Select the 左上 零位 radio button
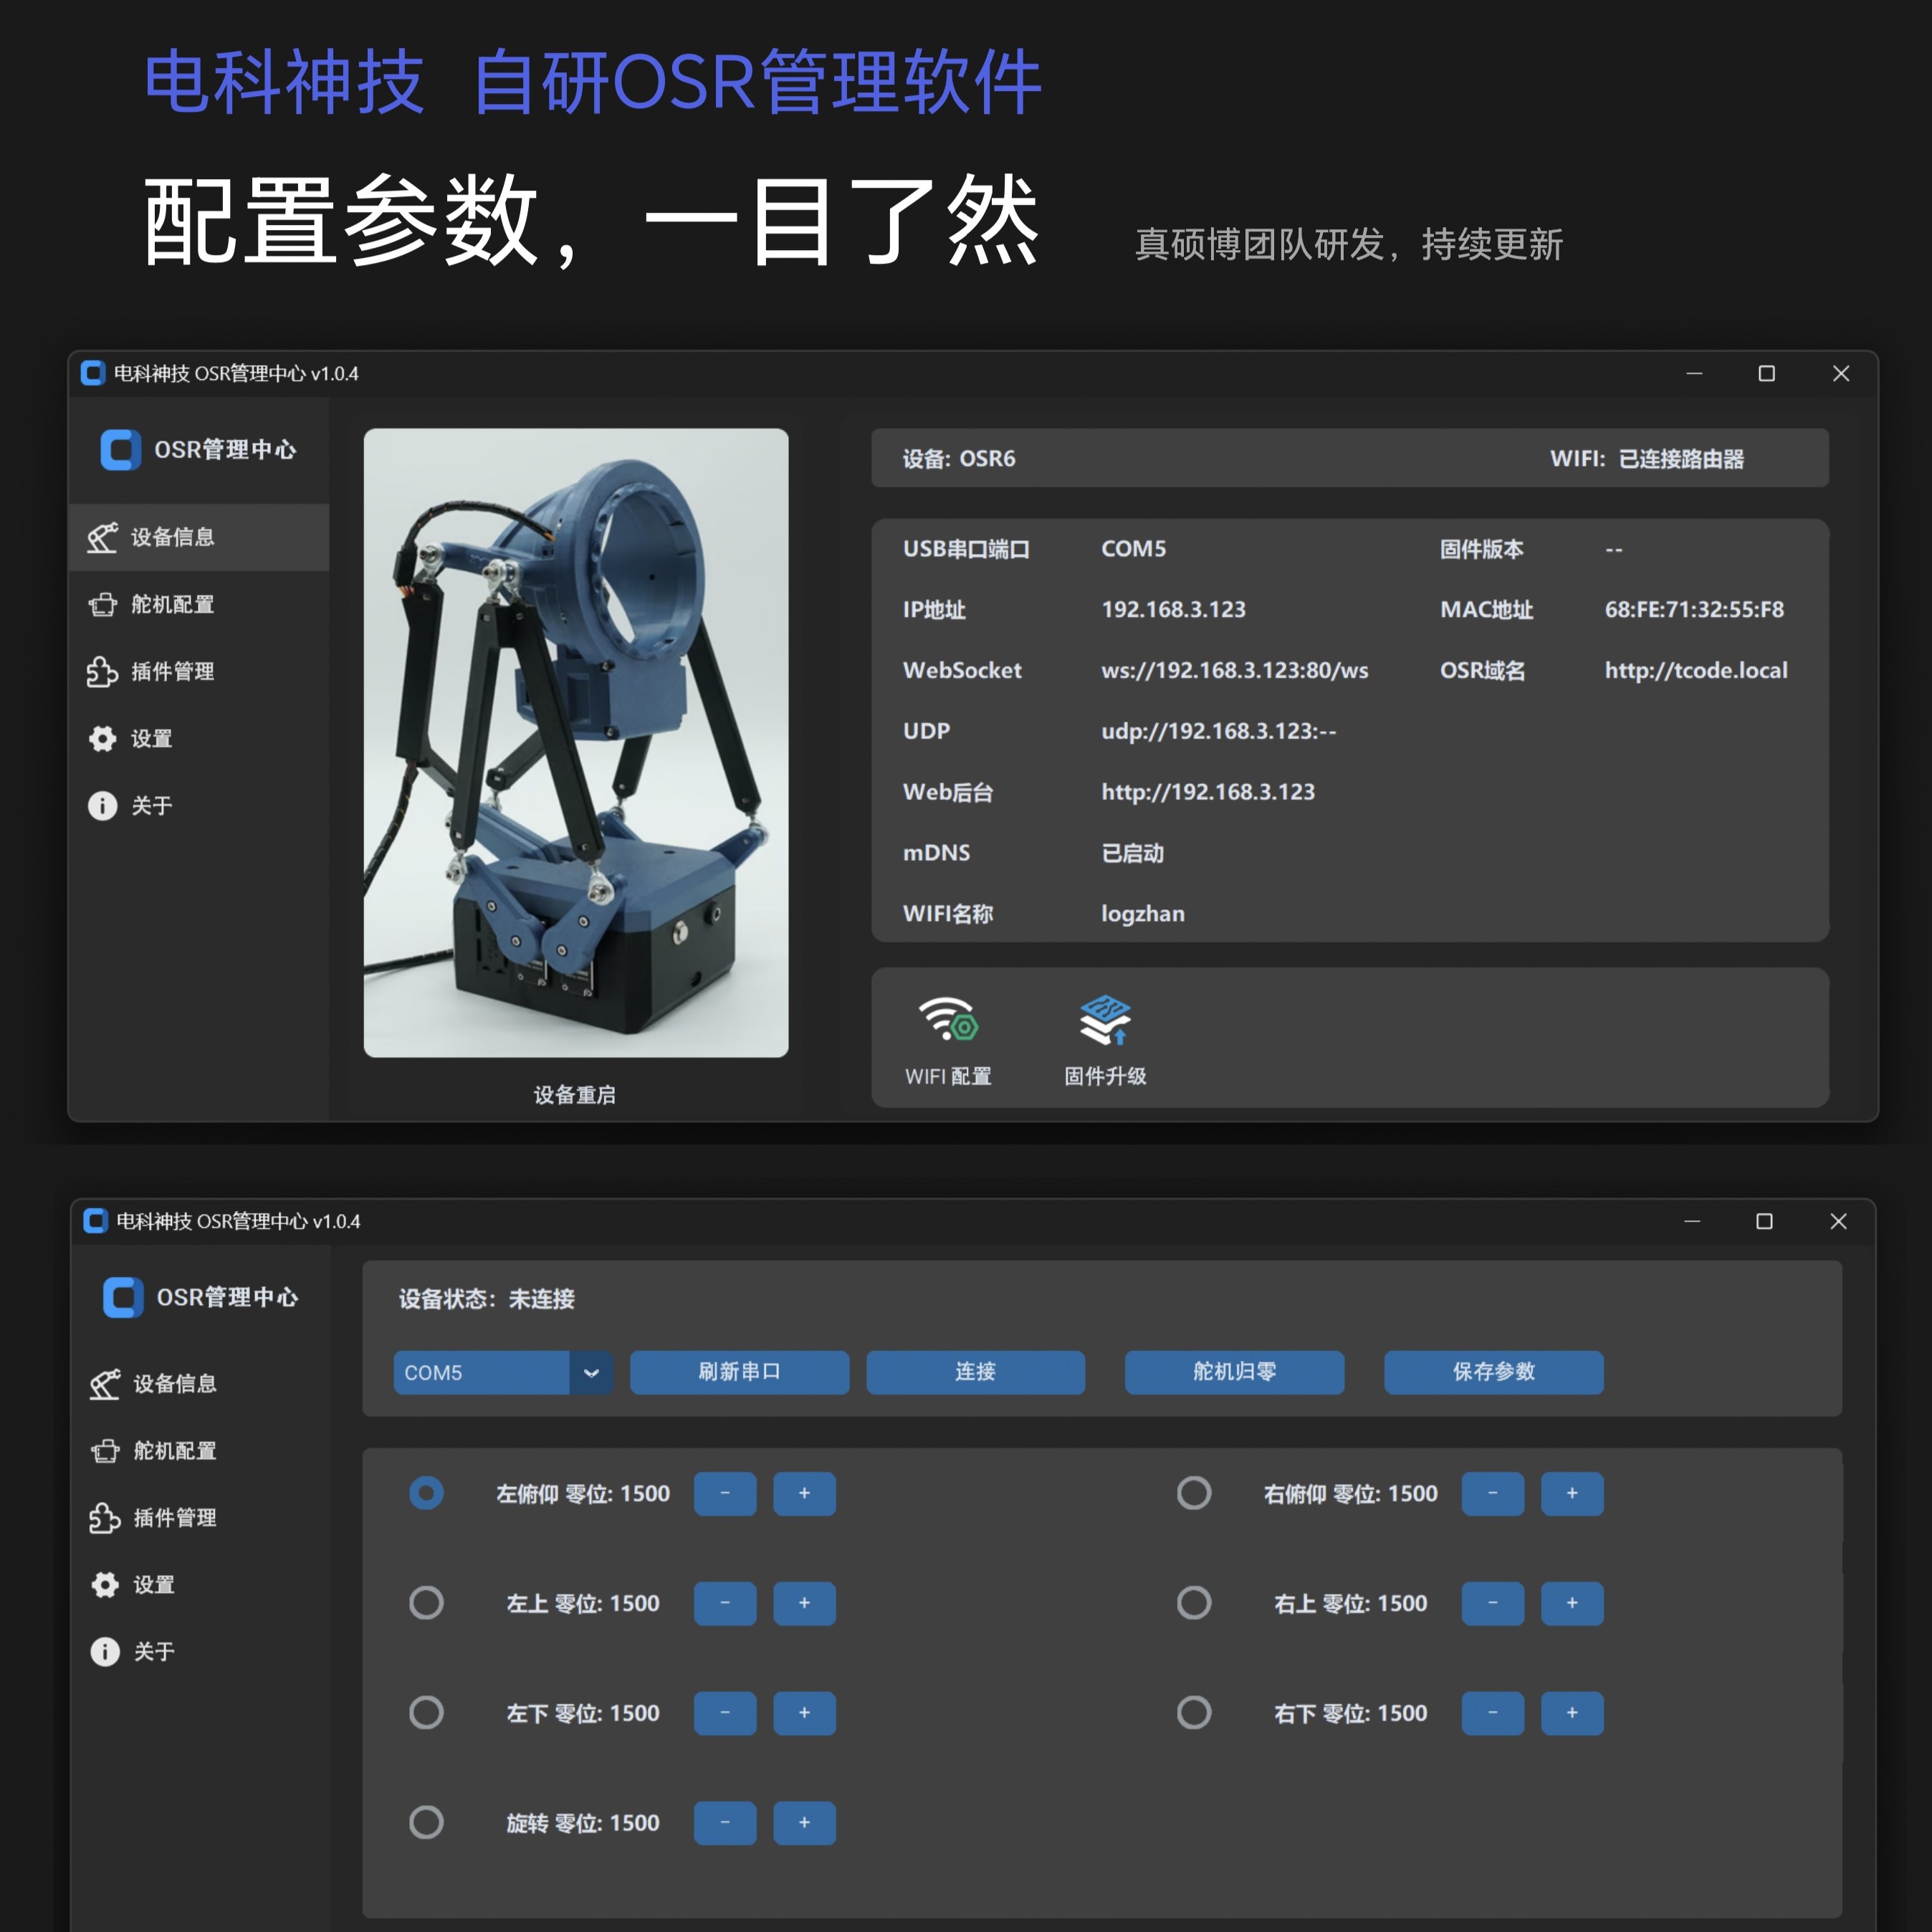 point(426,1603)
